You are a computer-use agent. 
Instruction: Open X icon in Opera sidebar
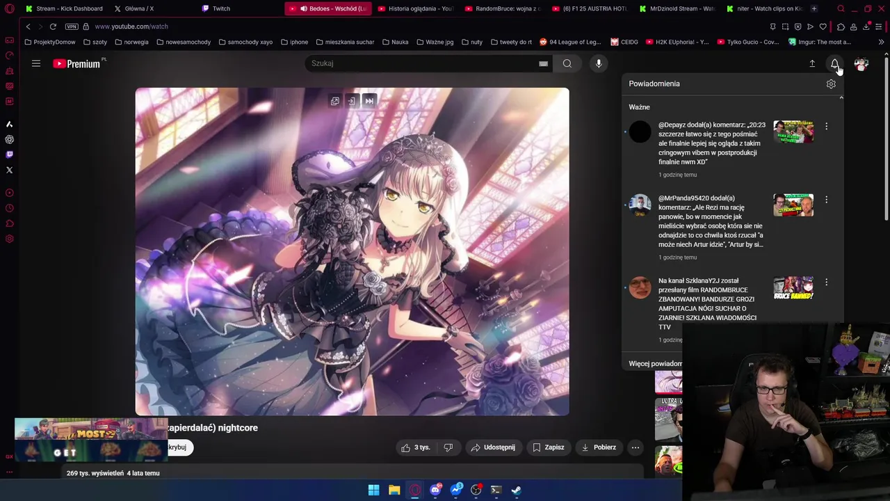coord(9,170)
